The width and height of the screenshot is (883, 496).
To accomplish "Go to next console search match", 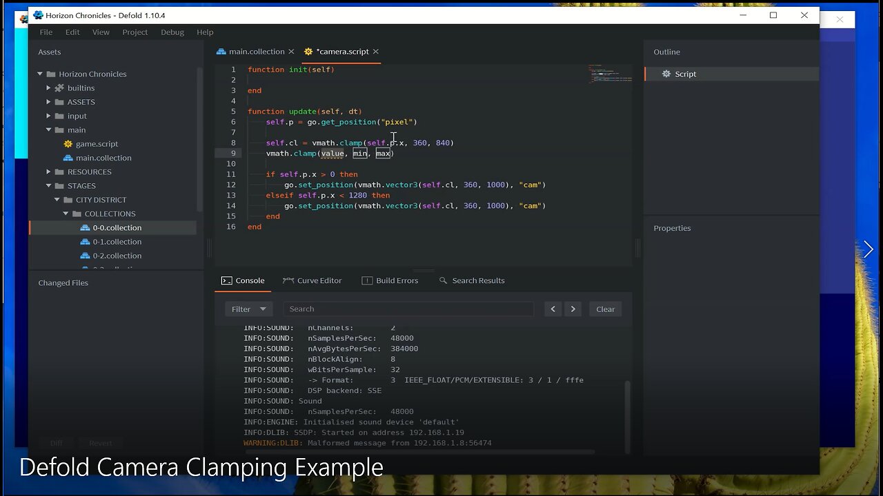I will coord(573,309).
